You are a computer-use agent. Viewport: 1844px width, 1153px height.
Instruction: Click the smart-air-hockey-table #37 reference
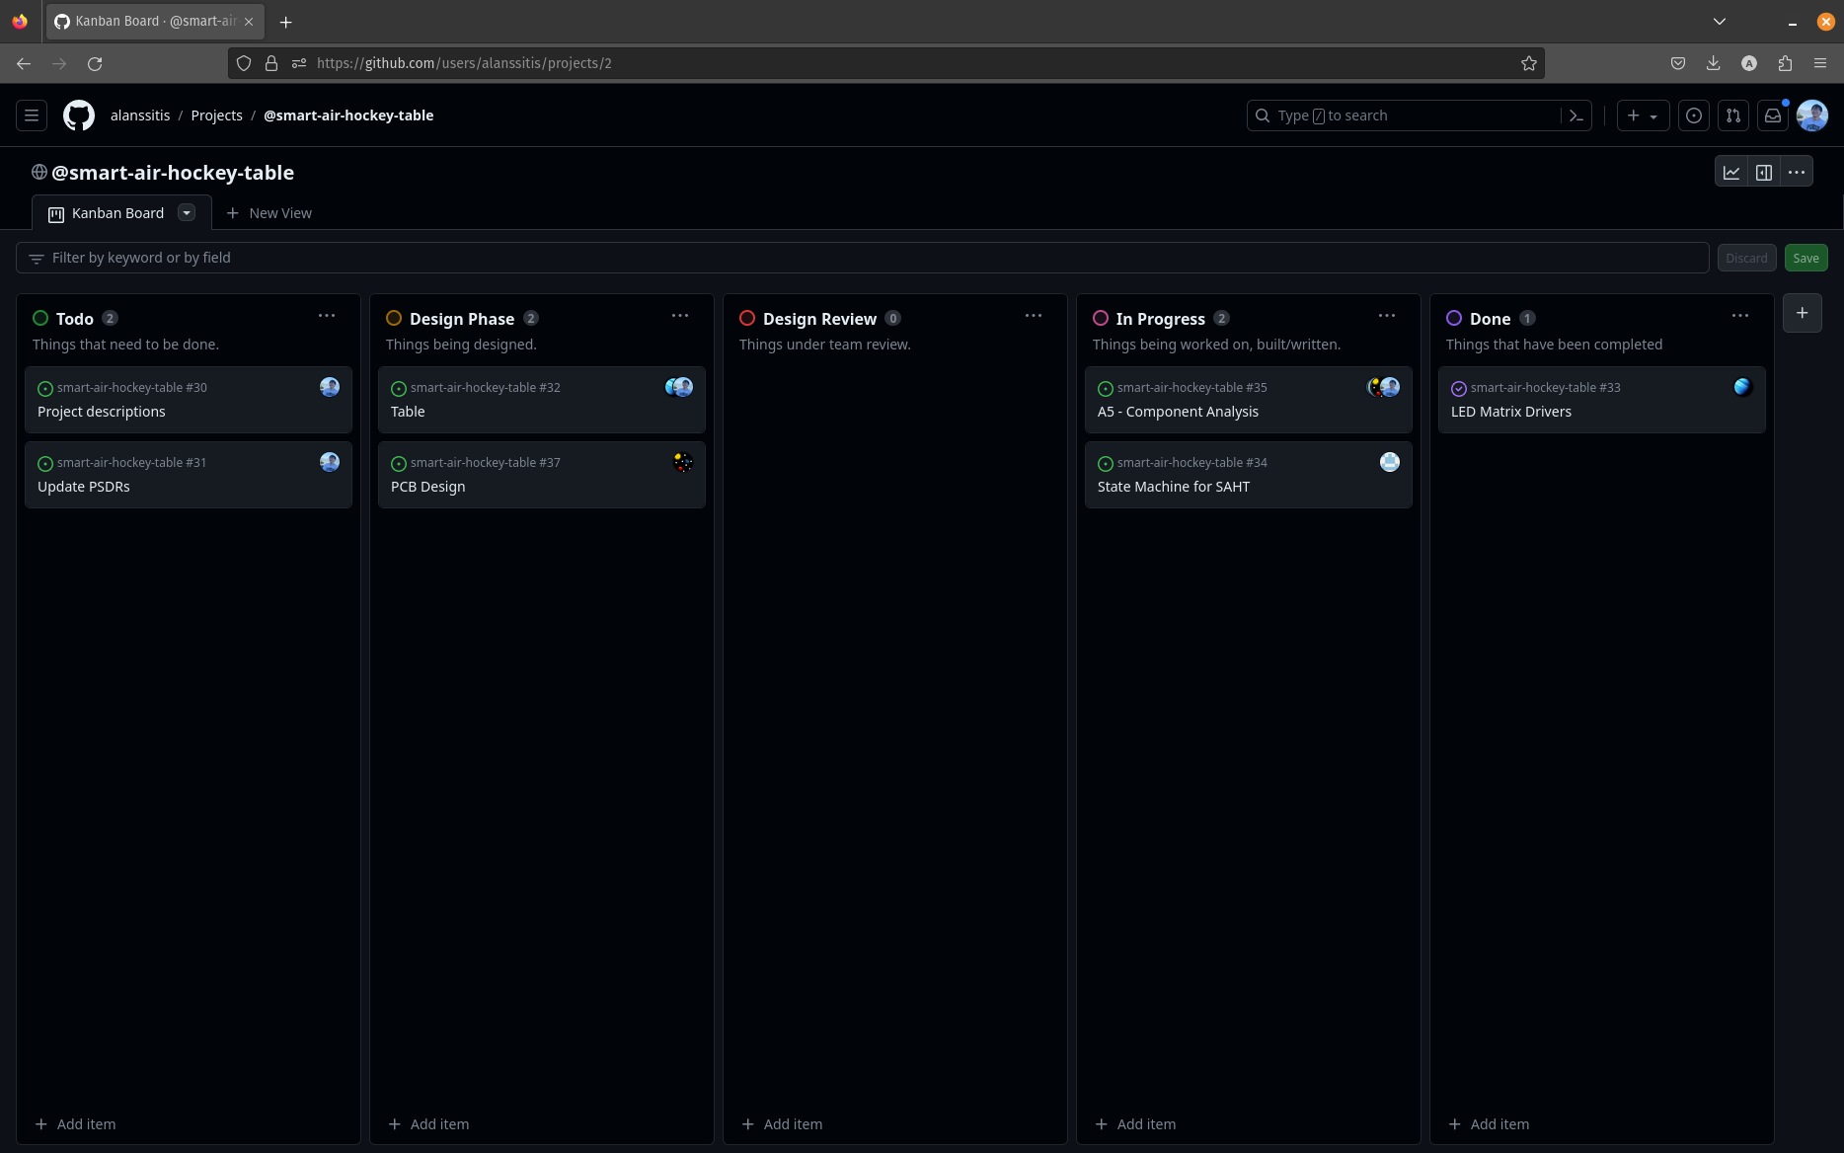click(486, 462)
